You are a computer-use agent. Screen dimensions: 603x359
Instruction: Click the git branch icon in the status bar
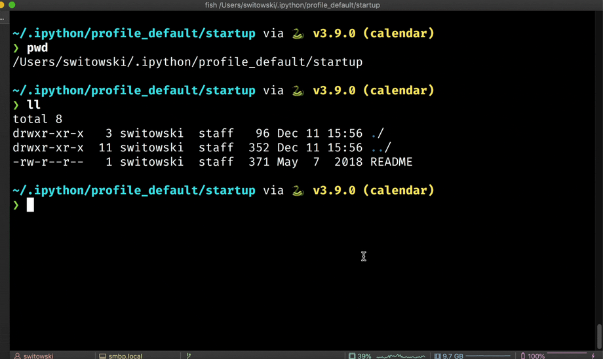point(189,356)
